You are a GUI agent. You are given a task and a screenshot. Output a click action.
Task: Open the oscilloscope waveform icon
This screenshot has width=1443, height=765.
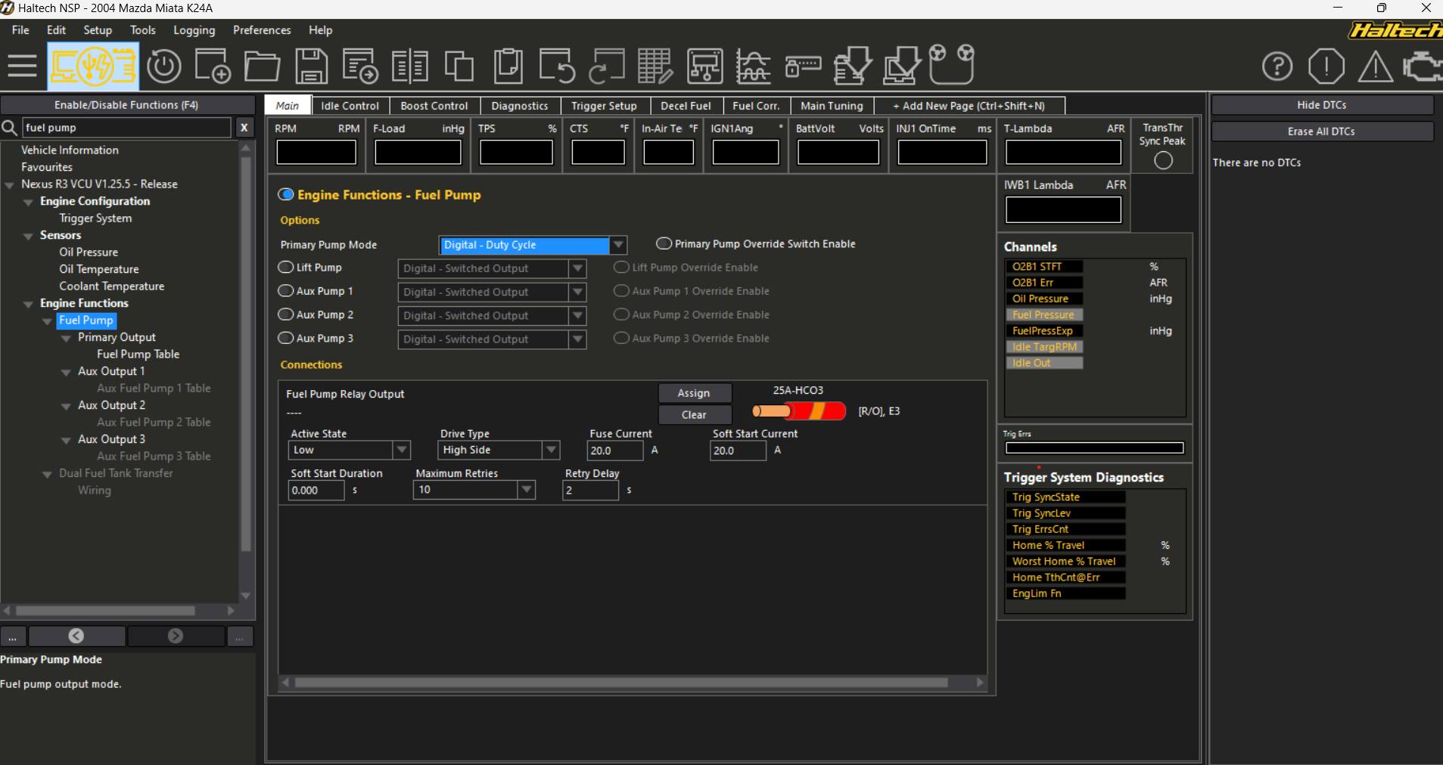[754, 67]
